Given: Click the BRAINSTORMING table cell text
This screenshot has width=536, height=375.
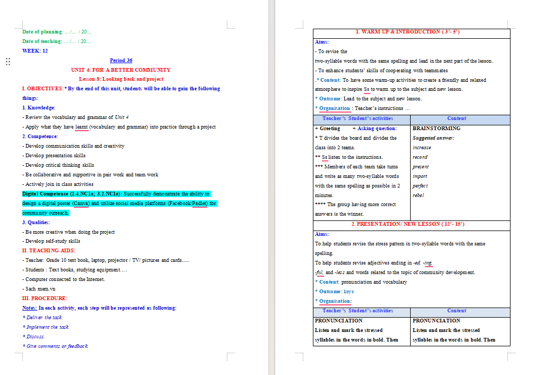Looking at the screenshot, I should coord(437,129).
